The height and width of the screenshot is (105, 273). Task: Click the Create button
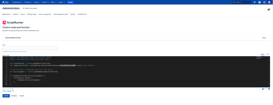(70, 2)
